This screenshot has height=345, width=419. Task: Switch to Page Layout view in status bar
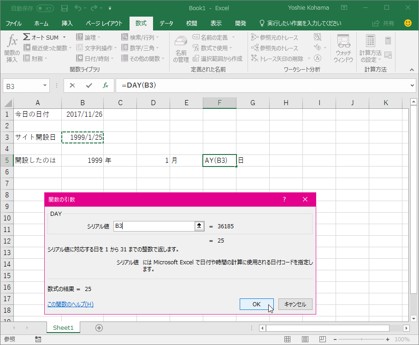point(306,339)
